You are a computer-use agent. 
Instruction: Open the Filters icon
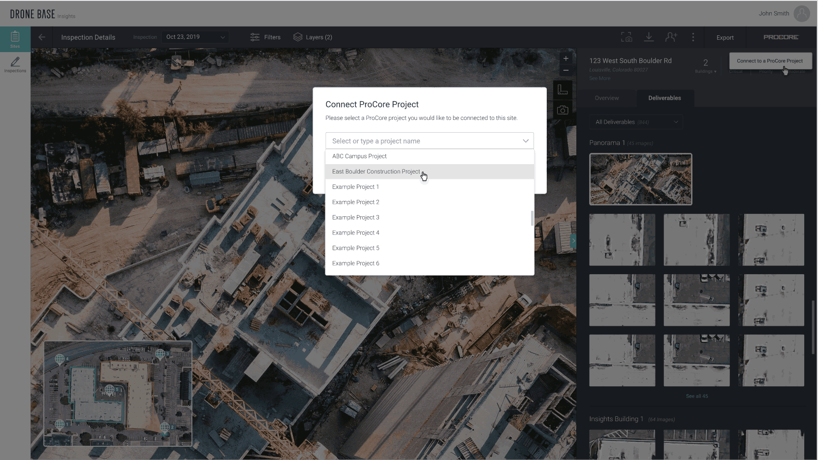coord(255,37)
